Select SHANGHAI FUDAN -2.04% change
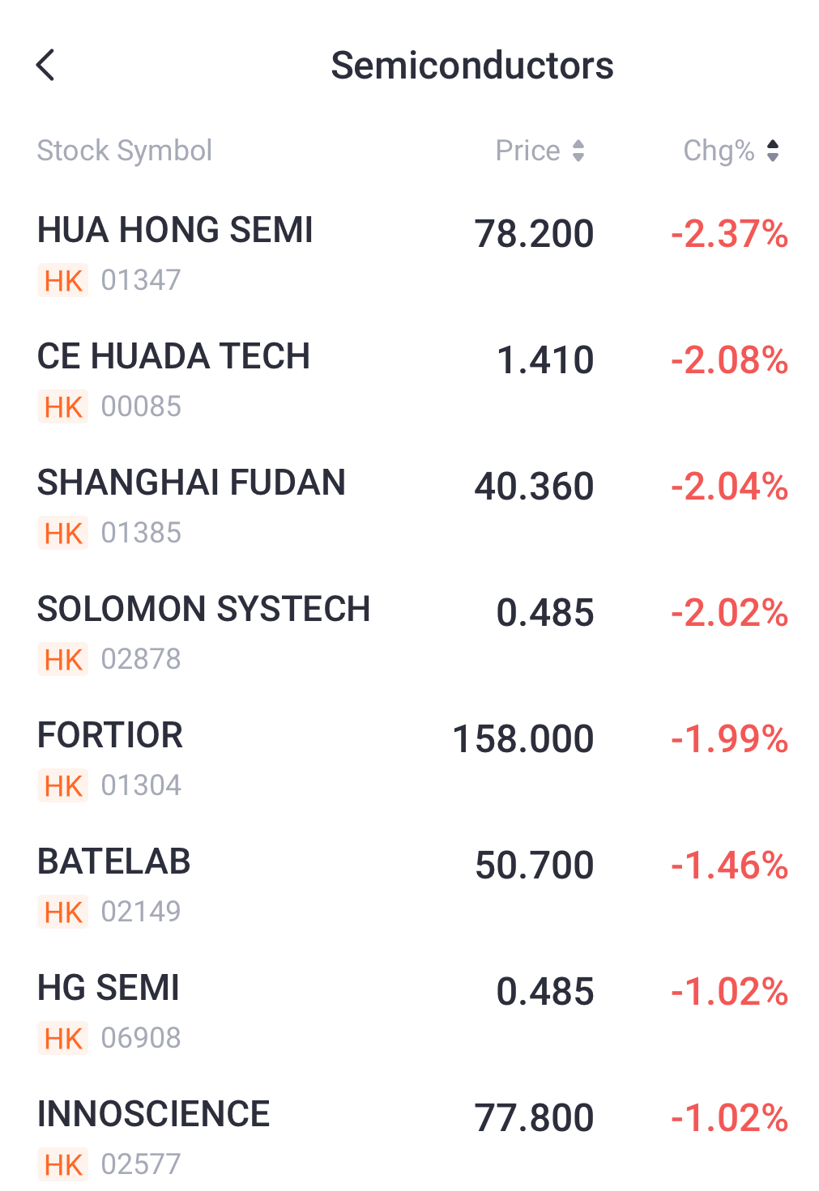Viewport: 819px width, 1191px height. pos(729,487)
